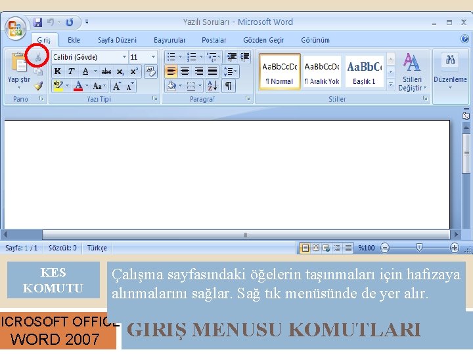Align text right
The width and height of the screenshot is (473, 354).
coord(198,71)
